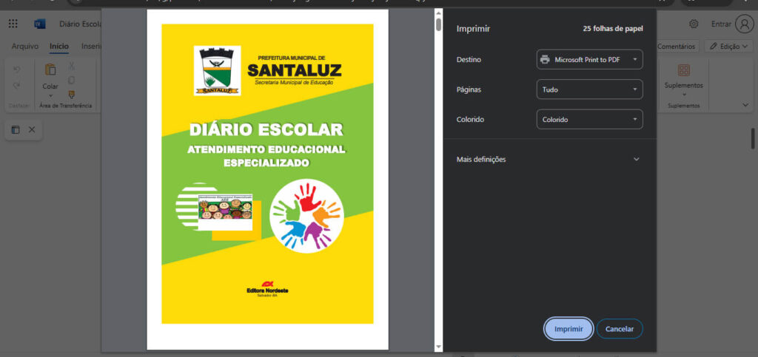This screenshot has height=357, width=758.
Task: Click the 'Colorido' label
Action: [x=470, y=120]
